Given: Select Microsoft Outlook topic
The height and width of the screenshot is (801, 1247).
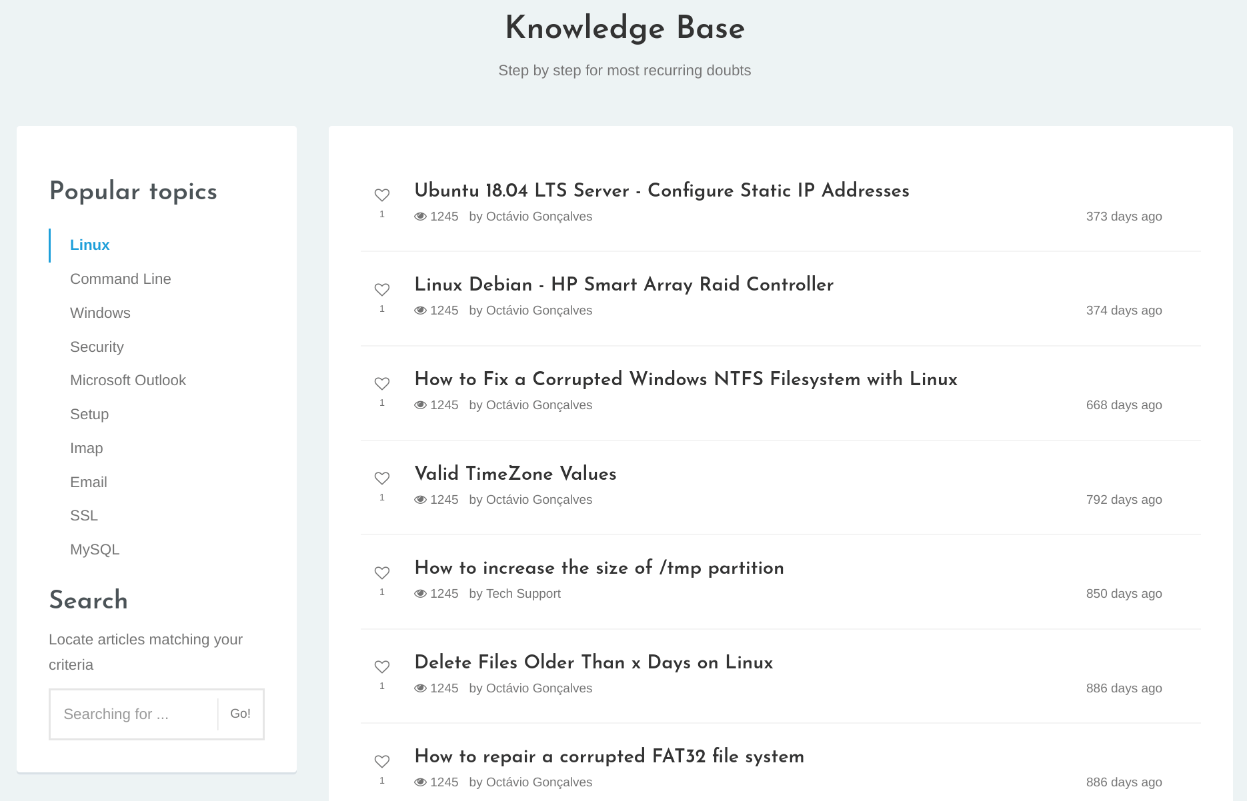Looking at the screenshot, I should [x=128, y=381].
